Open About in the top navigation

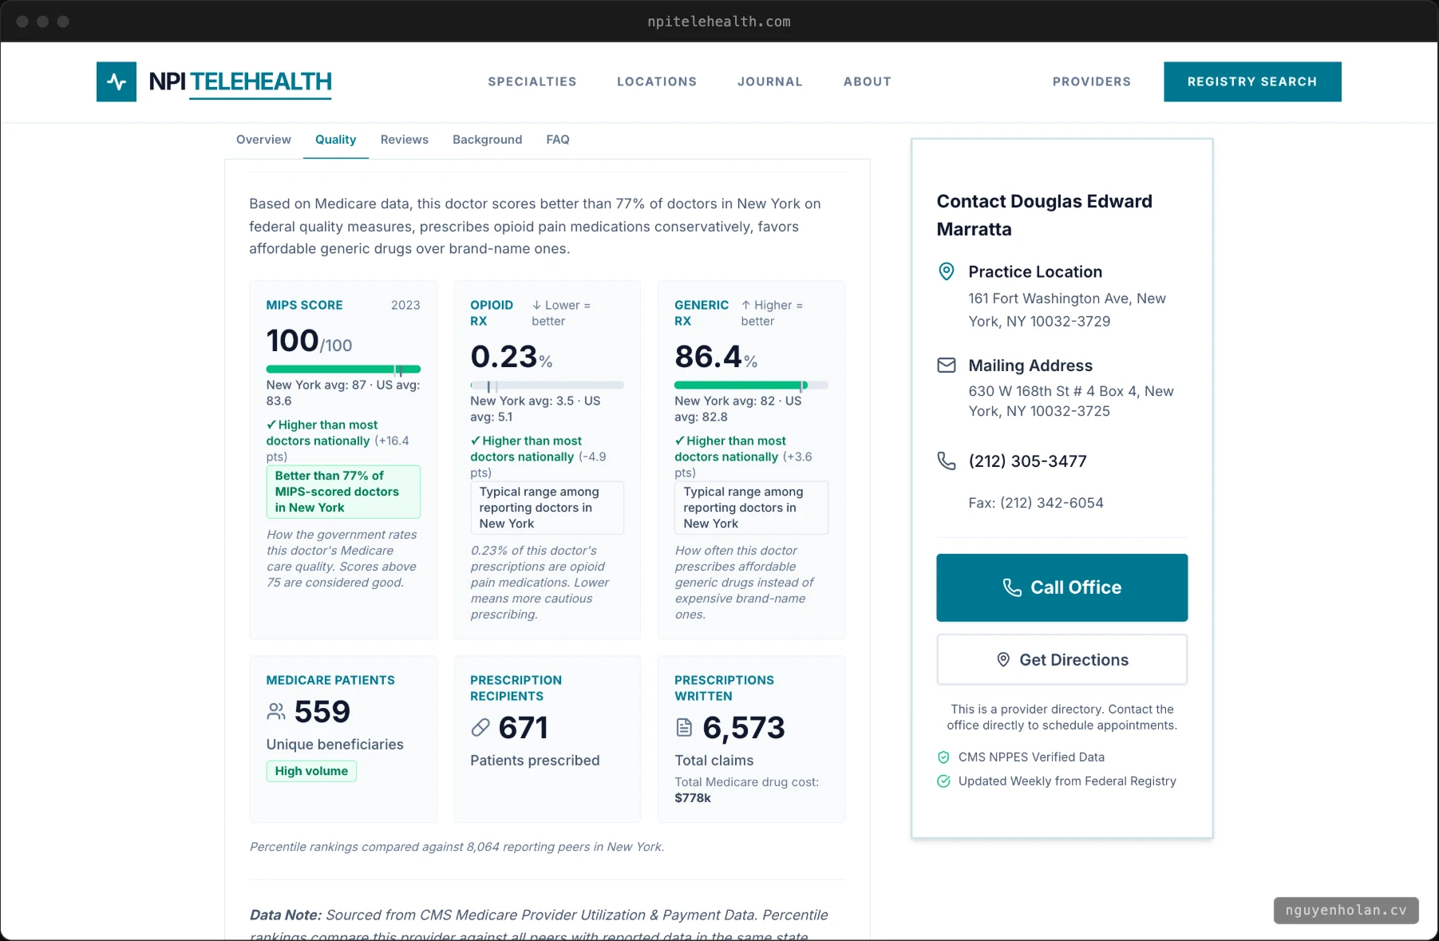coord(868,81)
